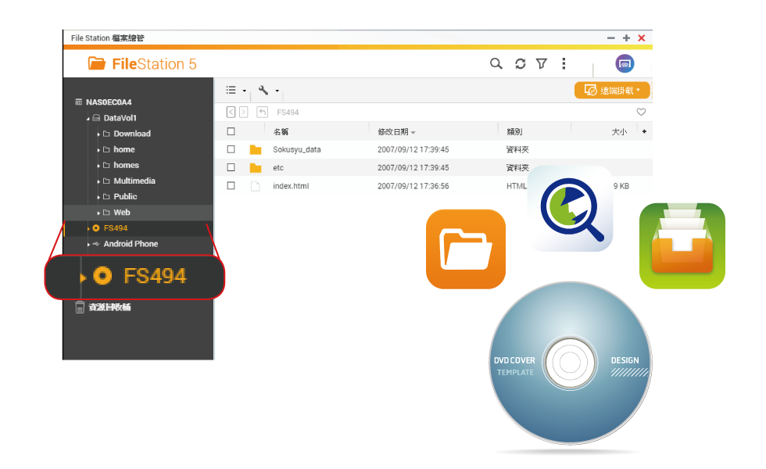Open the 資源回收桶 recycle bin entry
Image resolution: width=766 pixels, height=469 pixels.
[109, 307]
